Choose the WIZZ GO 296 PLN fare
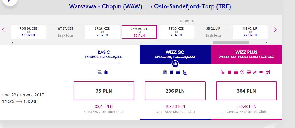The width and height of the screenshot is (295, 128). tap(175, 91)
